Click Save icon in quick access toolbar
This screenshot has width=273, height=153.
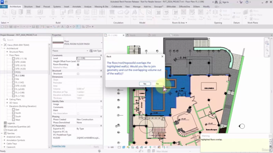tap(11, 27)
